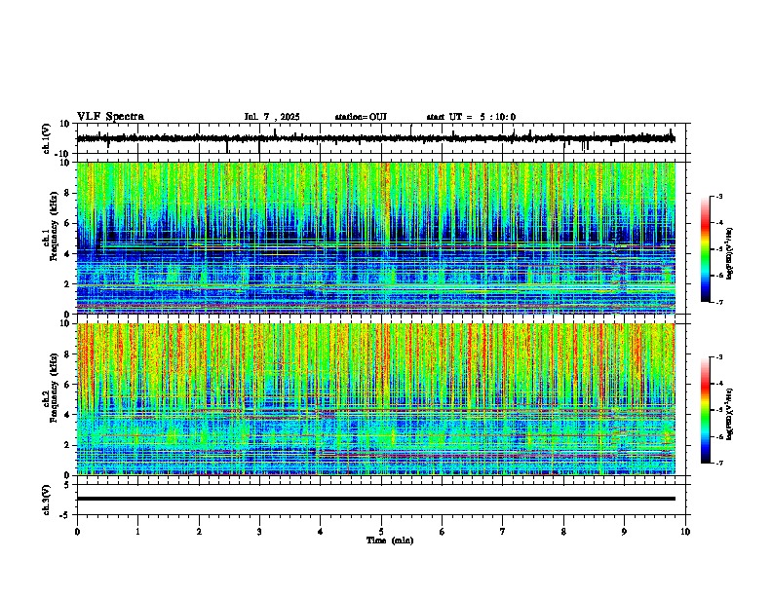The height and width of the screenshot is (596, 772).
Task: Click the ch.2 color bar "log(PSD)" label
Action: tap(730, 414)
